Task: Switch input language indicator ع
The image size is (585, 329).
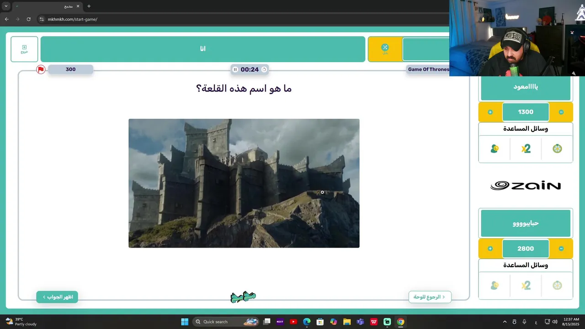Action: pyautogui.click(x=536, y=322)
